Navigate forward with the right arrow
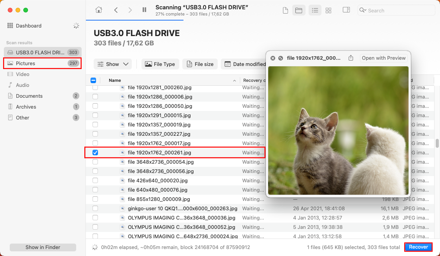 [x=130, y=10]
